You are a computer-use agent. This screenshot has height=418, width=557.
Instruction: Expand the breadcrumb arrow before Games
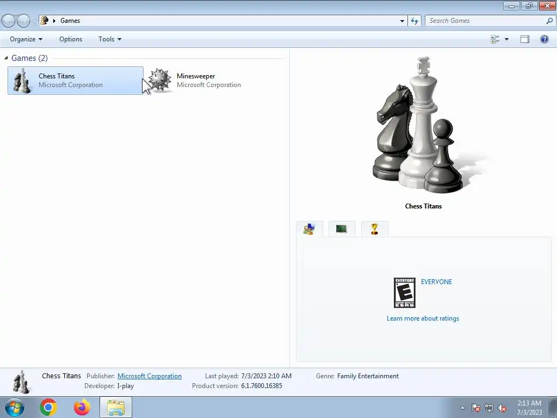(54, 21)
